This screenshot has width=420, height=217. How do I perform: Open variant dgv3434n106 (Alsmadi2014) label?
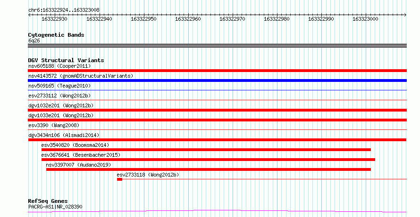coord(64,135)
